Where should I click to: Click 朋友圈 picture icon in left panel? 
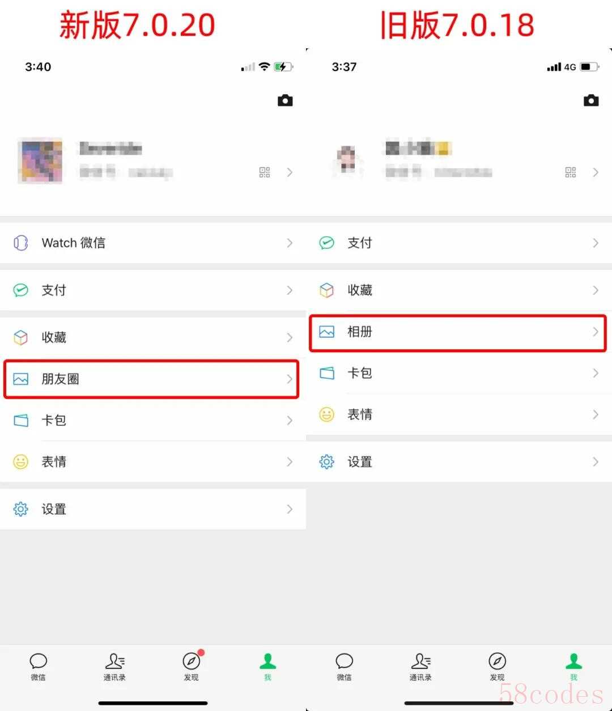(x=21, y=379)
